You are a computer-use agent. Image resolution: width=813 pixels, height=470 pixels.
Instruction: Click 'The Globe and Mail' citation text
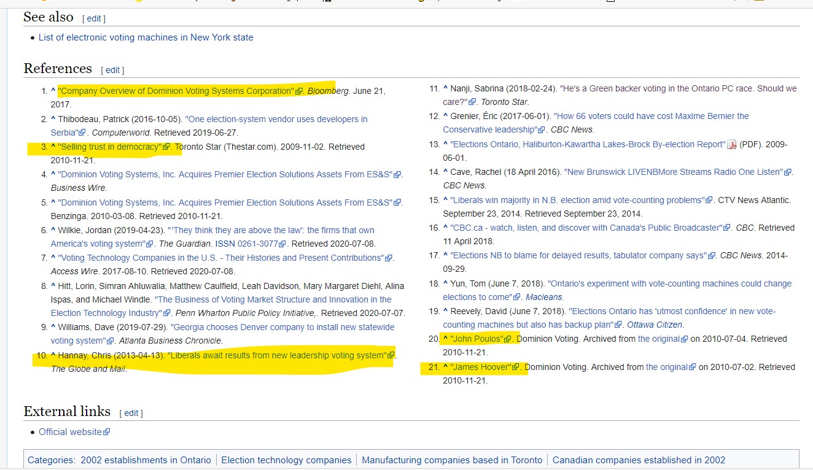click(x=88, y=369)
